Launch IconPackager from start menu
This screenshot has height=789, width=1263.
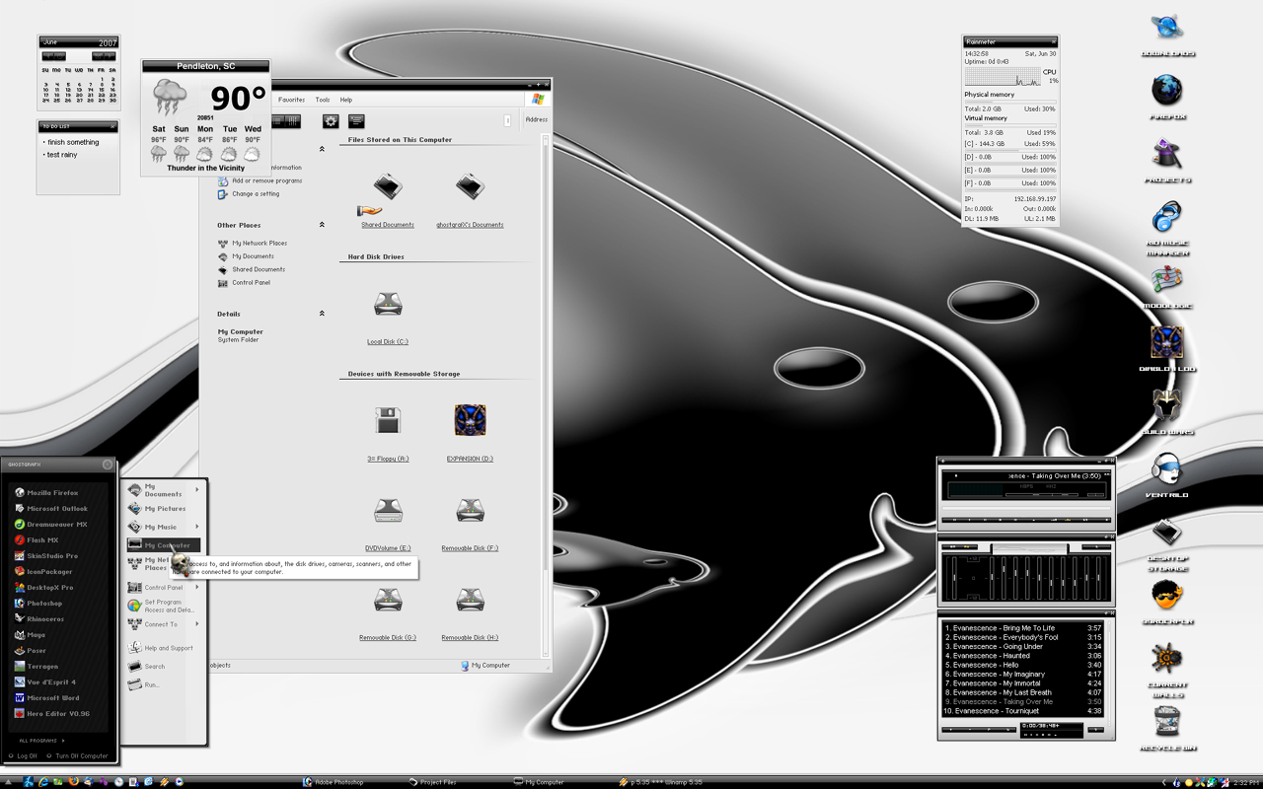coord(43,572)
